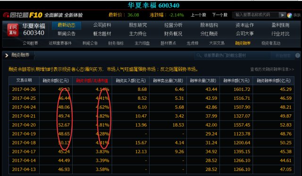Jump to 投资者互动 subsection
The height and width of the screenshot is (176, 302).
271,43
